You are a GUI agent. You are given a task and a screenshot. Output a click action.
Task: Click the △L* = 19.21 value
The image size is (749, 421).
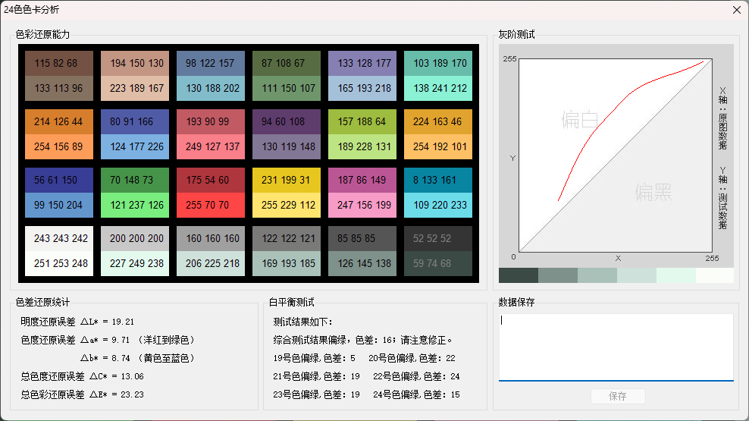pyautogui.click(x=107, y=322)
